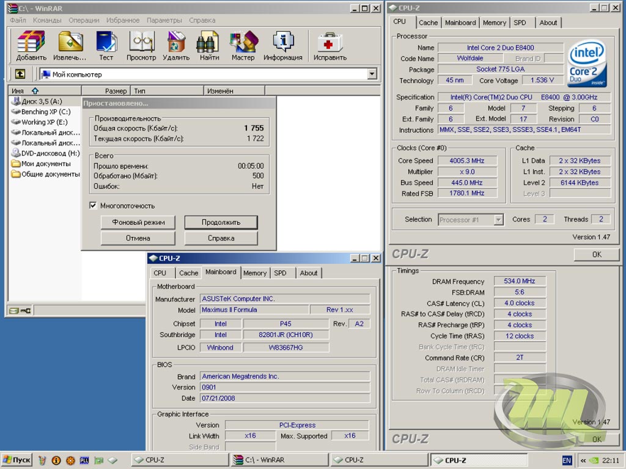Launch the Мастер (Wizard) toolbar icon
The width and height of the screenshot is (626, 469).
243,46
